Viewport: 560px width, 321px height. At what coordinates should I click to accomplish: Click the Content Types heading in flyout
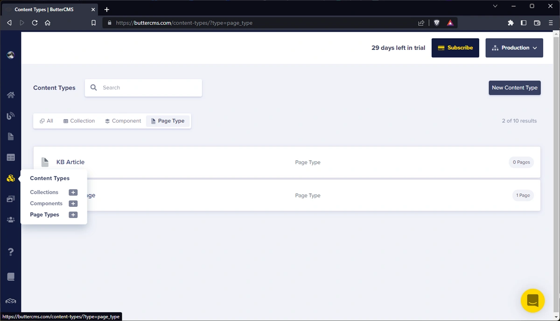pyautogui.click(x=50, y=178)
